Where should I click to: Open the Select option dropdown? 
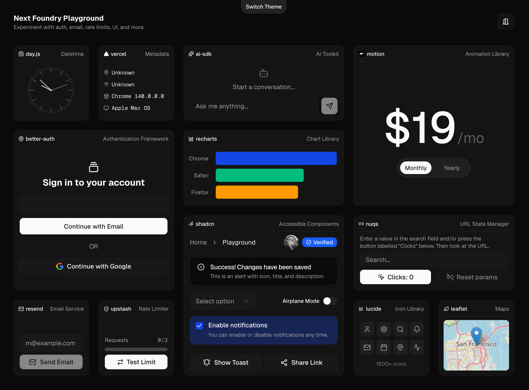pyautogui.click(x=222, y=301)
